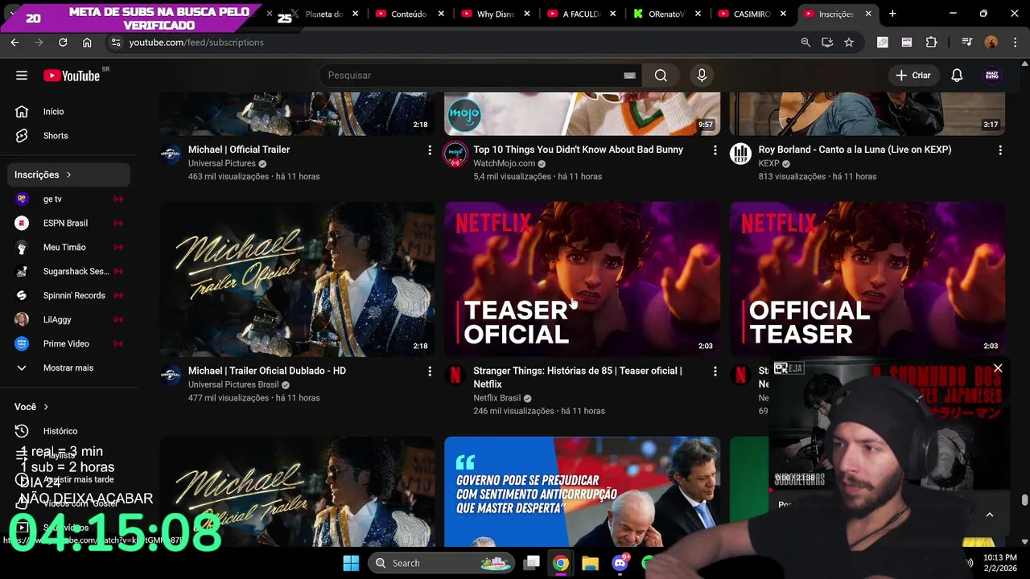The width and height of the screenshot is (1030, 579).
Task: Open the zoom magnifier icon in address bar
Action: 805,42
